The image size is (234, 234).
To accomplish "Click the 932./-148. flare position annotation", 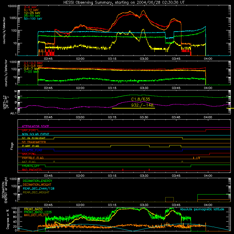I will (142, 105).
